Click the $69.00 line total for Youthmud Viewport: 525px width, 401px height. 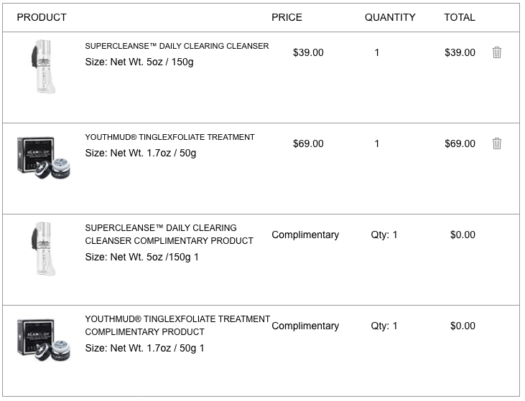[x=460, y=143]
